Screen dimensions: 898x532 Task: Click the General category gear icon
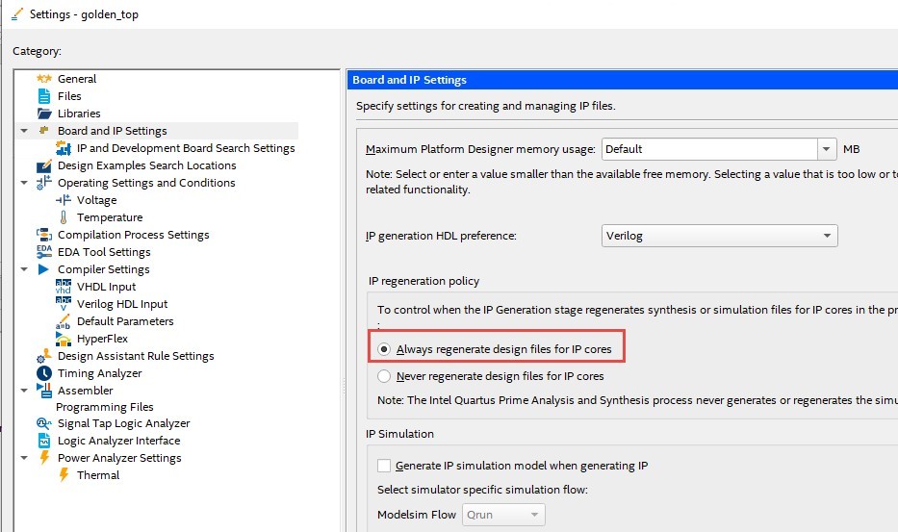[x=43, y=79]
